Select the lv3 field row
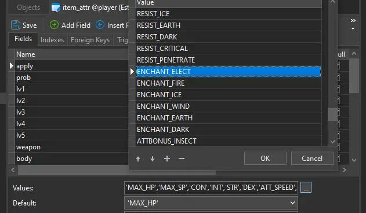This screenshot has height=213, width=366. click(x=72, y=112)
